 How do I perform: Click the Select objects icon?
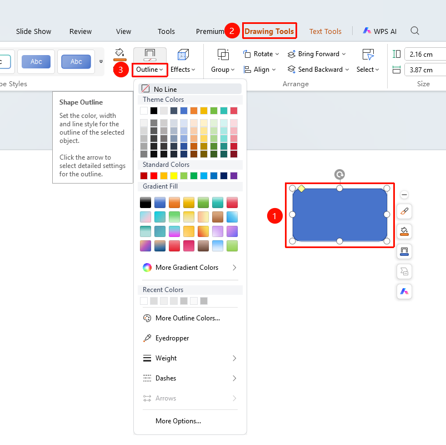point(368,55)
